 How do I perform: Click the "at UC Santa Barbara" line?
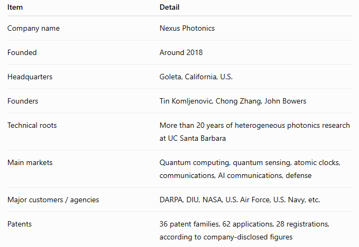[192, 139]
